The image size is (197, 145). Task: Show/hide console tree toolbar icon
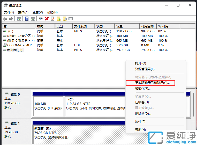(x=19, y=19)
